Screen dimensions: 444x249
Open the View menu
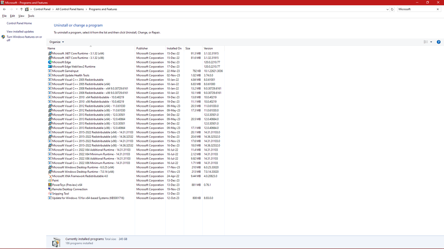click(21, 16)
